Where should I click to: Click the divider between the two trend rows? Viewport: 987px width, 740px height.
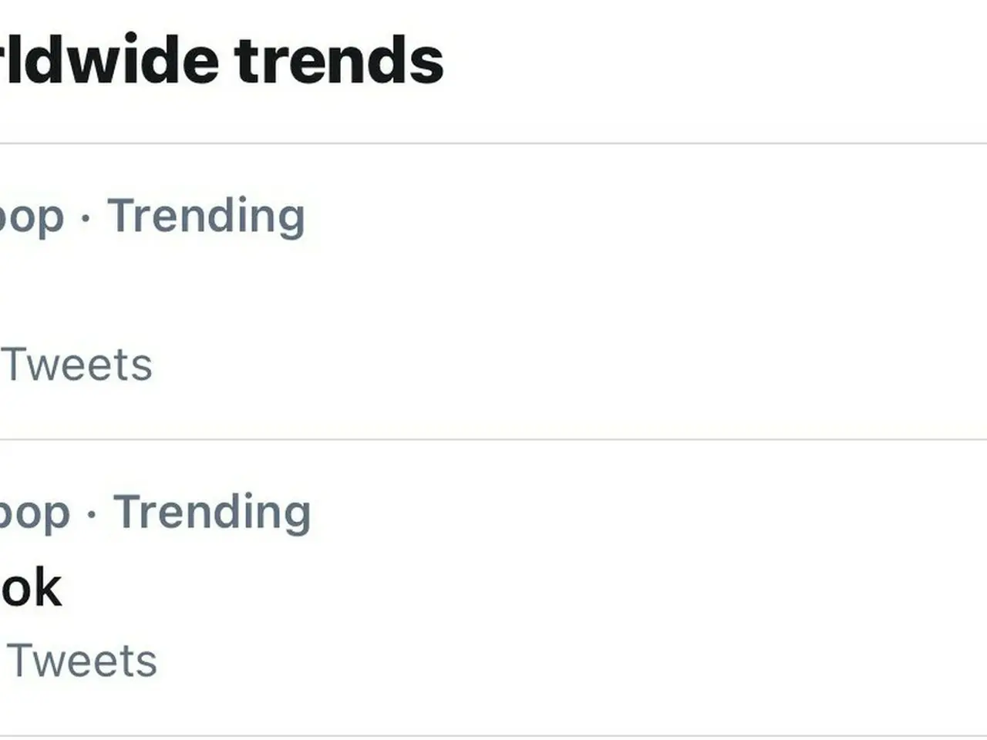pyautogui.click(x=493, y=439)
